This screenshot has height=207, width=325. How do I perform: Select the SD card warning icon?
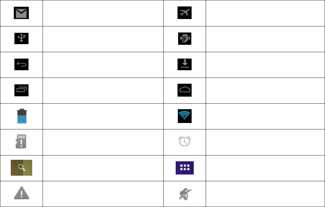point(21,142)
